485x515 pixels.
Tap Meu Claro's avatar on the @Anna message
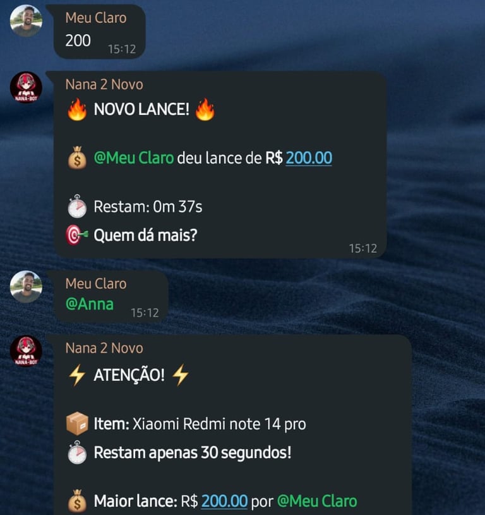[x=26, y=286]
